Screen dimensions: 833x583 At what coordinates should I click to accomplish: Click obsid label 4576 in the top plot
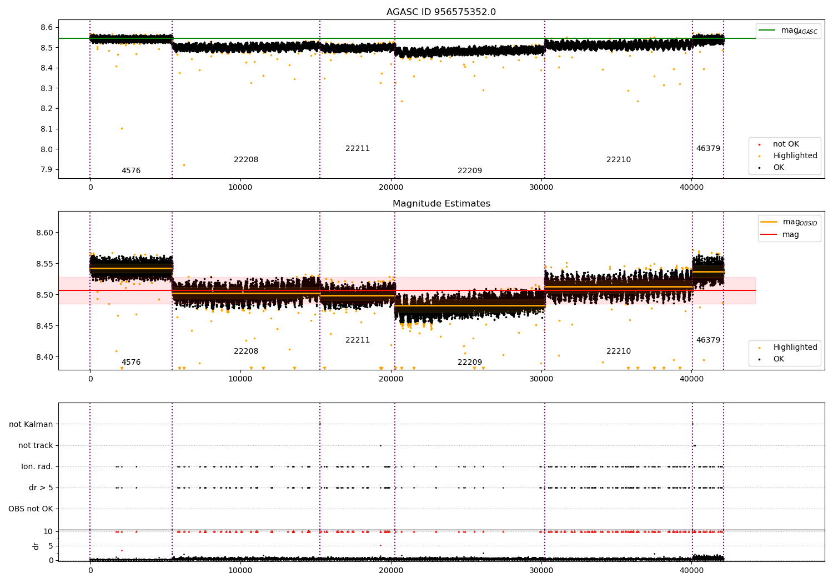[131, 171]
